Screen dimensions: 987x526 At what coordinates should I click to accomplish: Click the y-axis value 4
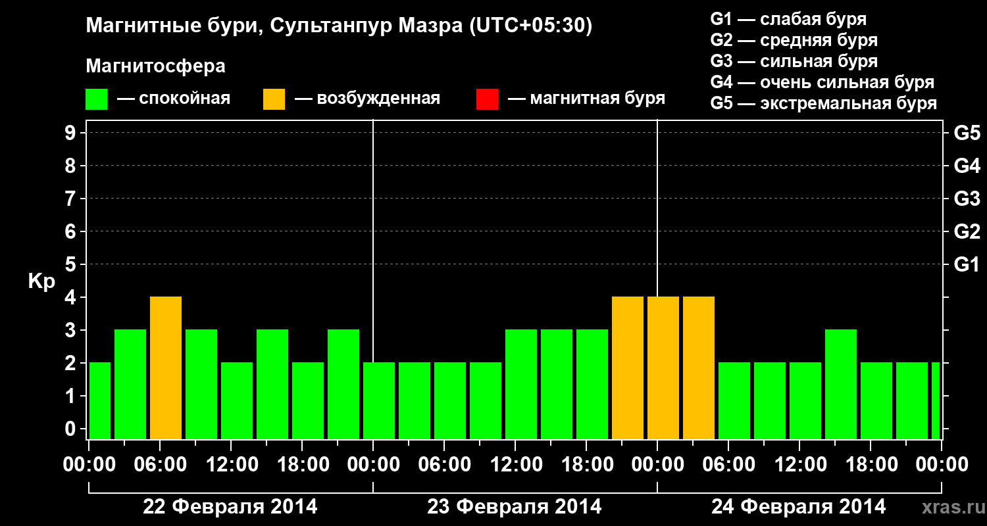point(71,297)
